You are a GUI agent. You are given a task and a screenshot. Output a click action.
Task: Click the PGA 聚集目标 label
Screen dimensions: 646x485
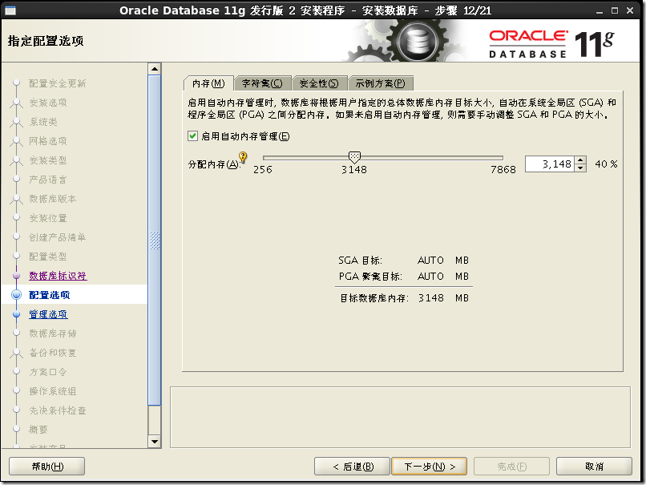tap(370, 277)
